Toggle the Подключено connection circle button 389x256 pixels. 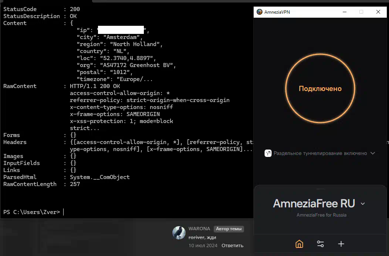pos(320,88)
